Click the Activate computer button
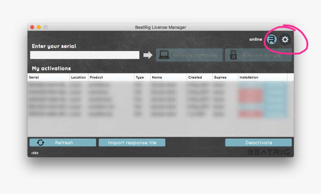This screenshot has width=321, height=194. 189,55
